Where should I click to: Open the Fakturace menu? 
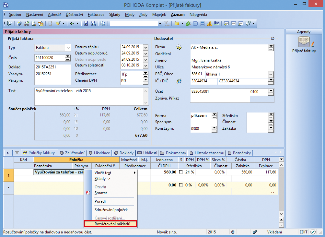point(96,15)
